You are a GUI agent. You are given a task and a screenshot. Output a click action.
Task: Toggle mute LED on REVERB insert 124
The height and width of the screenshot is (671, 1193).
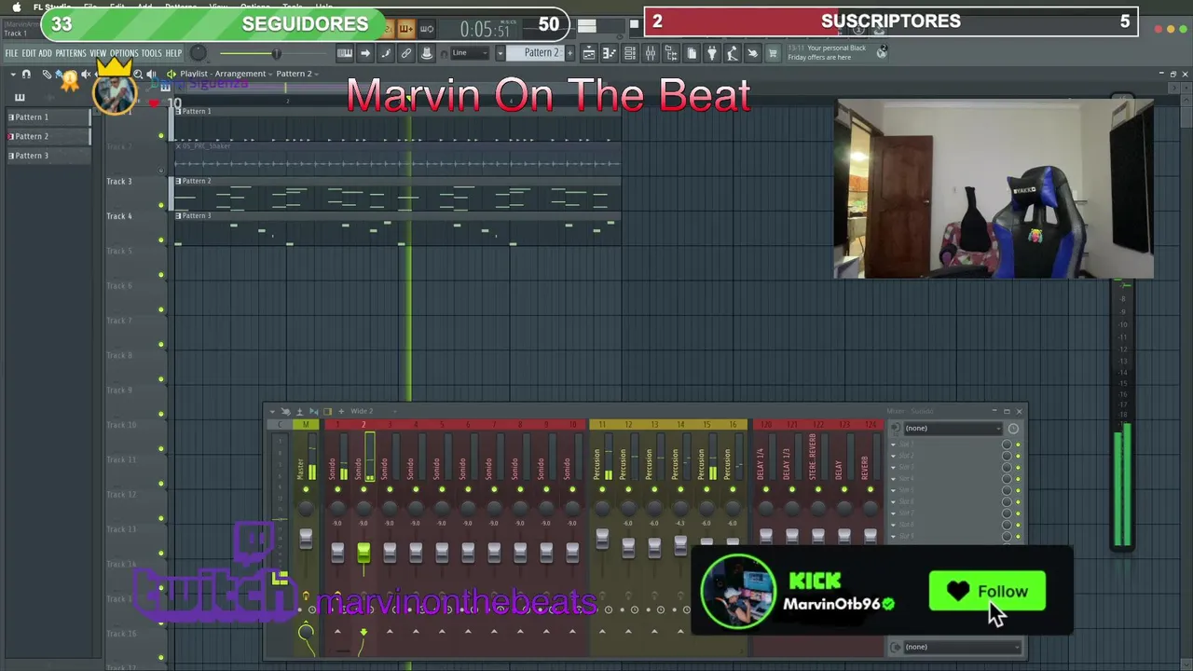tap(871, 489)
